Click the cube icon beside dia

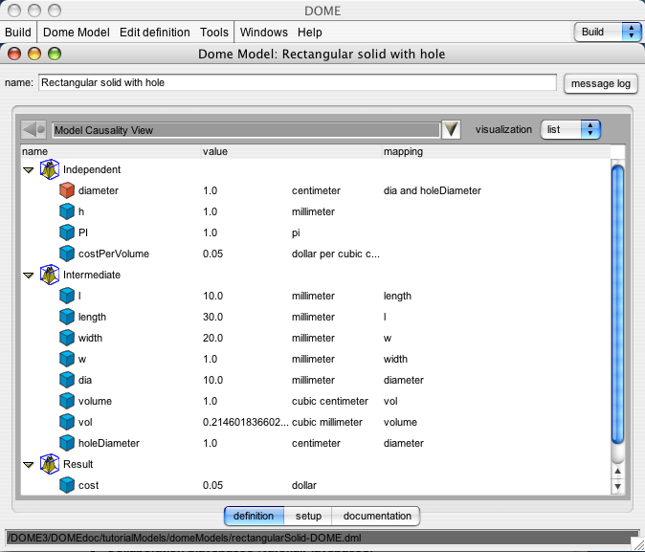(x=67, y=380)
